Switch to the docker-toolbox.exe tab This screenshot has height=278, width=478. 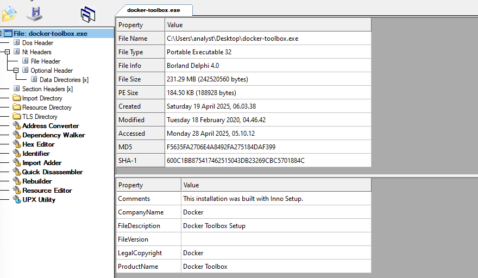coord(153,10)
